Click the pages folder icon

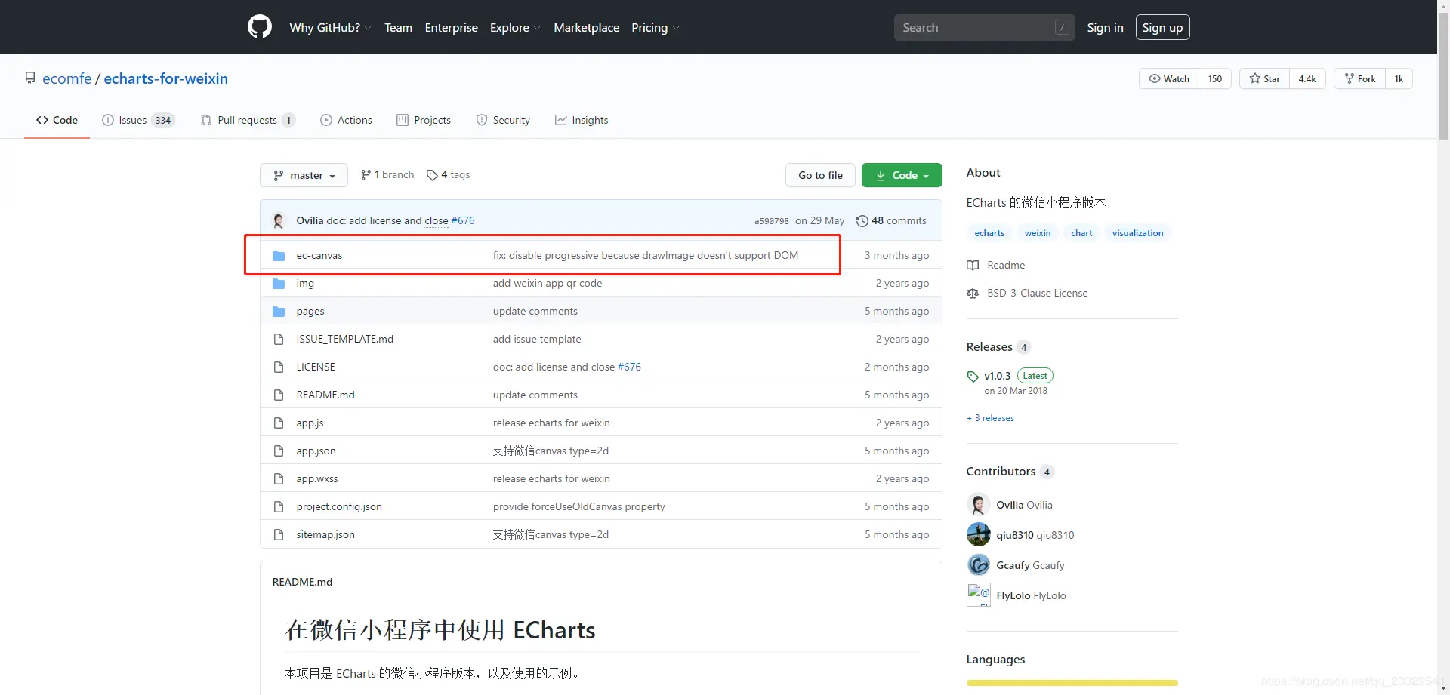coord(279,312)
